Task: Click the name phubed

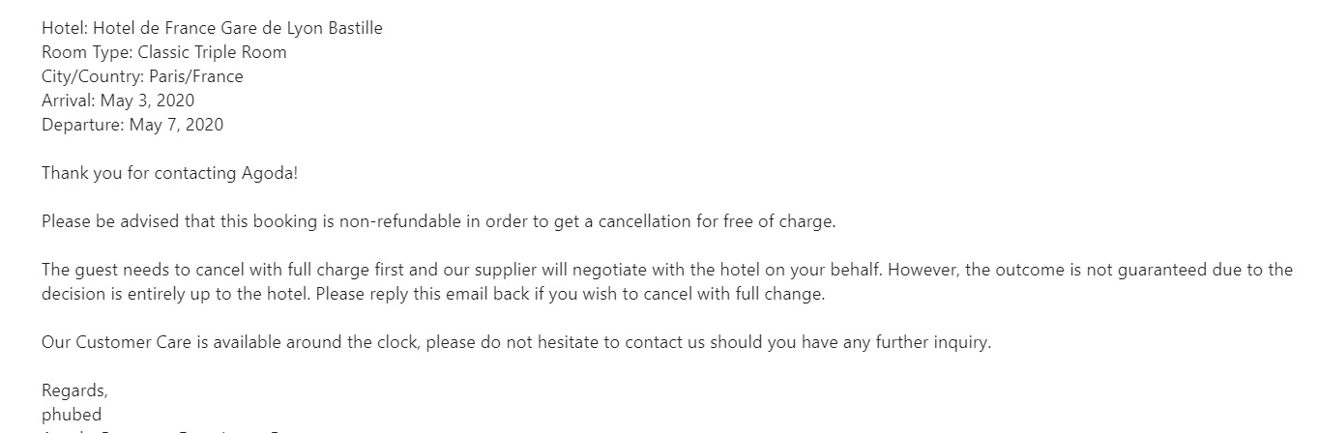Action: coord(72,415)
